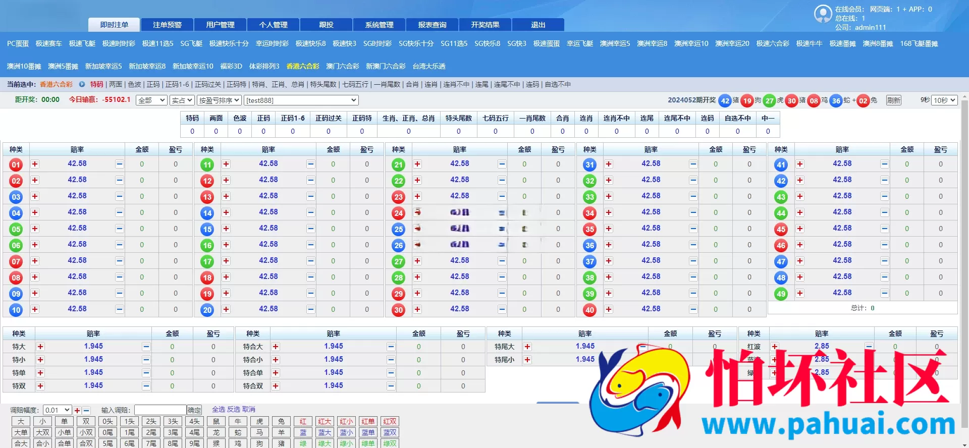Click 蓝单 quick-select button
969x448 pixels.
[368, 432]
